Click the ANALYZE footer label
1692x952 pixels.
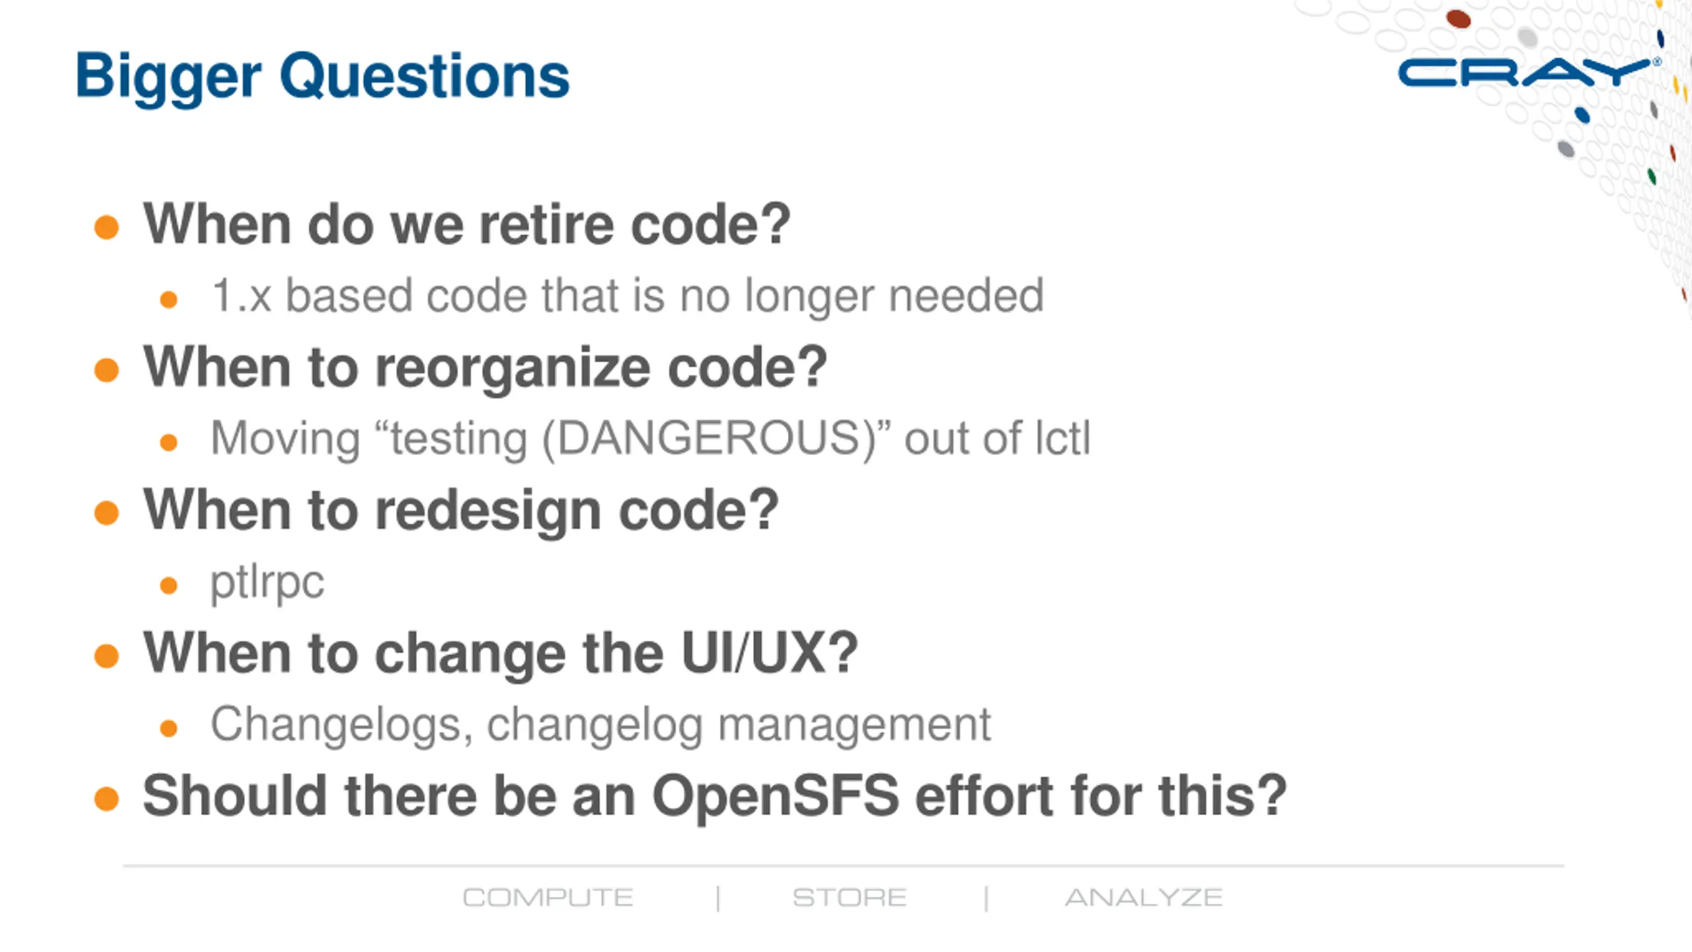click(1144, 898)
